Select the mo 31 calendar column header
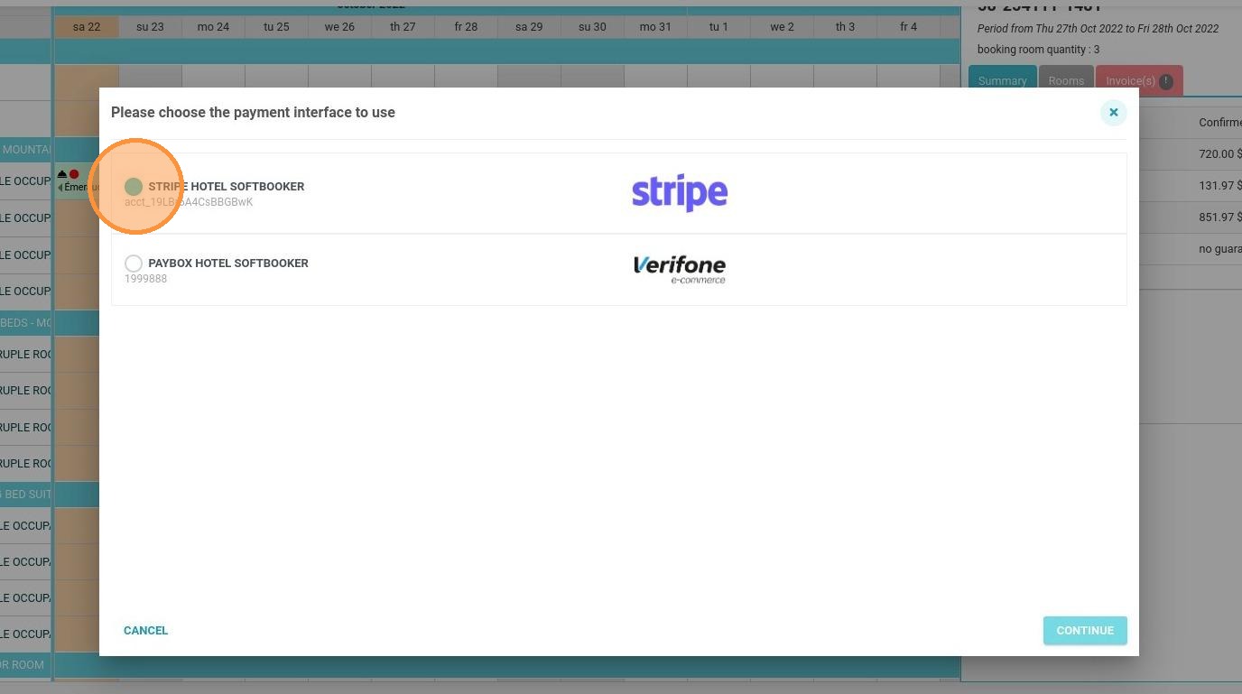Viewport: 1242px width, 694px height. tap(655, 27)
